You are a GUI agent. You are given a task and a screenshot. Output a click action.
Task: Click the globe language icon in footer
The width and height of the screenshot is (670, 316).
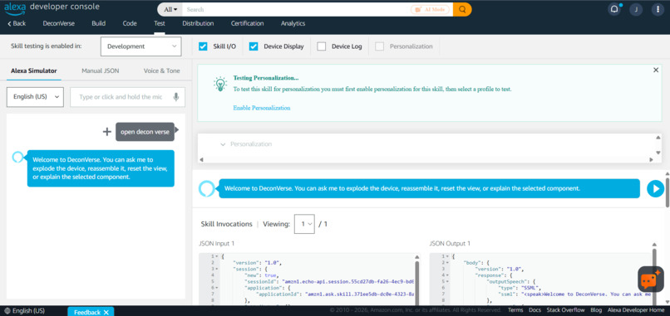[7, 311]
